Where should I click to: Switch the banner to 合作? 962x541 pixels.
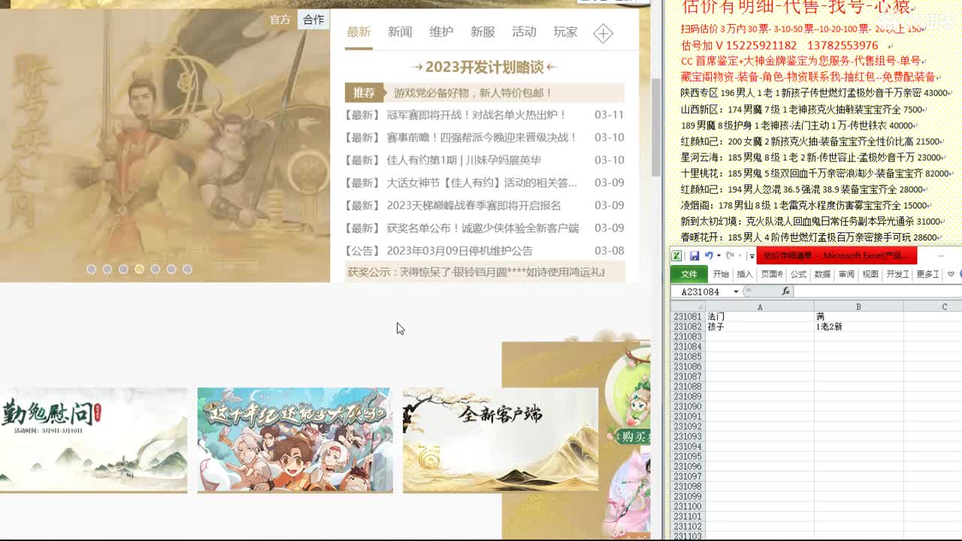(313, 20)
